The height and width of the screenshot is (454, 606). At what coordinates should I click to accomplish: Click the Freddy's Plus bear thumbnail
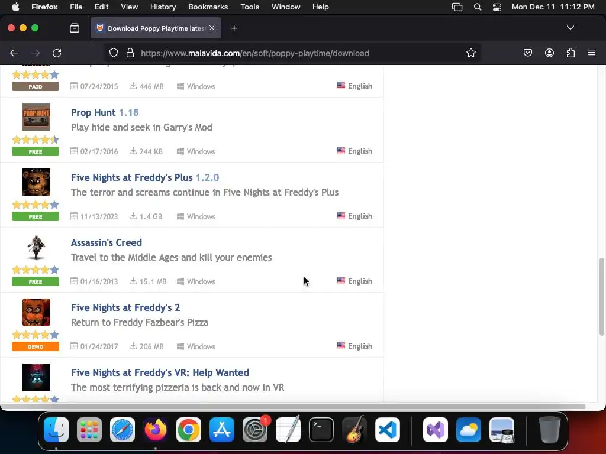(36, 182)
